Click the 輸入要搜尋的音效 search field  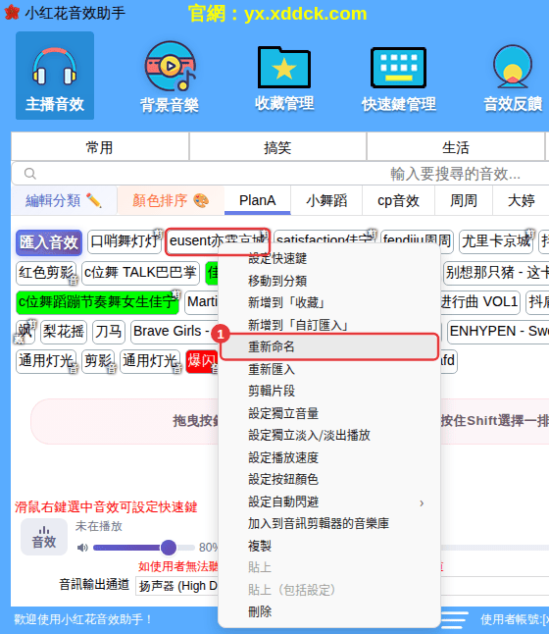click(x=280, y=174)
